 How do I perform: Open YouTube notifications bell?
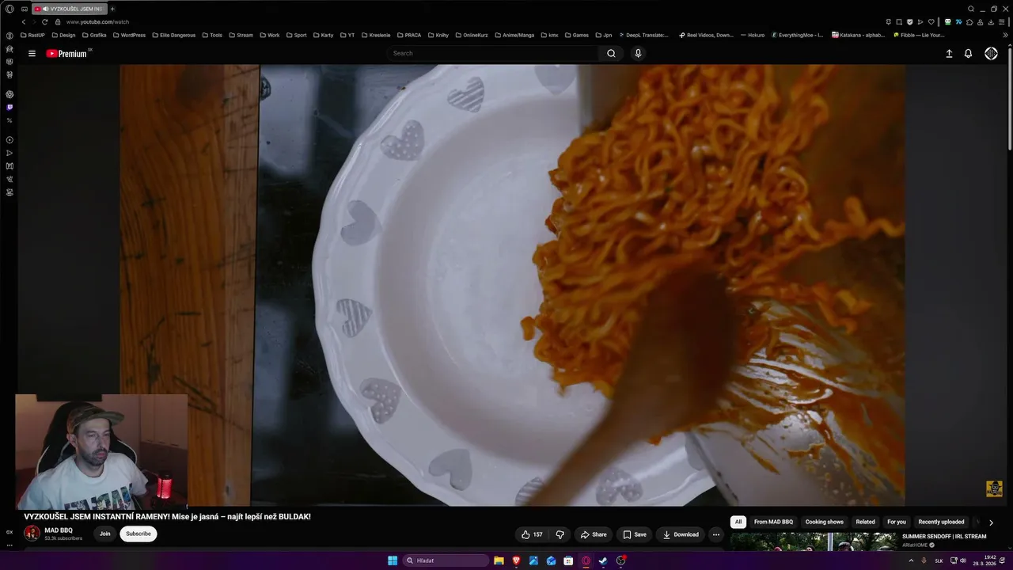pos(968,54)
